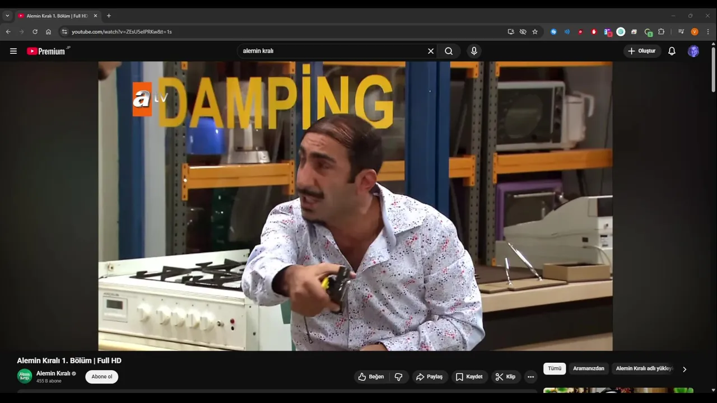Go back with the browser back arrow
Viewport: 717px width, 403px height.
(x=8, y=32)
